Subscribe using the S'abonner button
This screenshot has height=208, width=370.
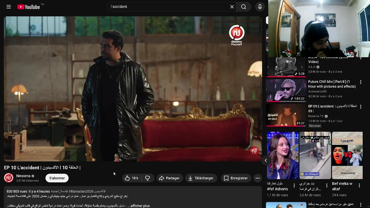(57, 178)
